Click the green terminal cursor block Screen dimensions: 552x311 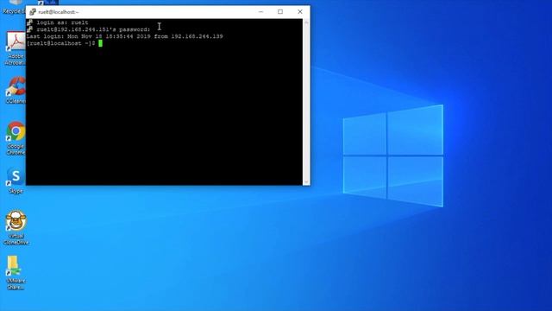100,43
